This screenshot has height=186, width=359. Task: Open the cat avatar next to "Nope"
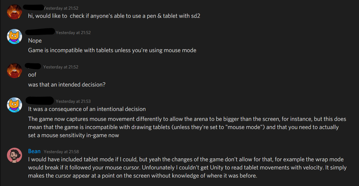(x=14, y=36)
